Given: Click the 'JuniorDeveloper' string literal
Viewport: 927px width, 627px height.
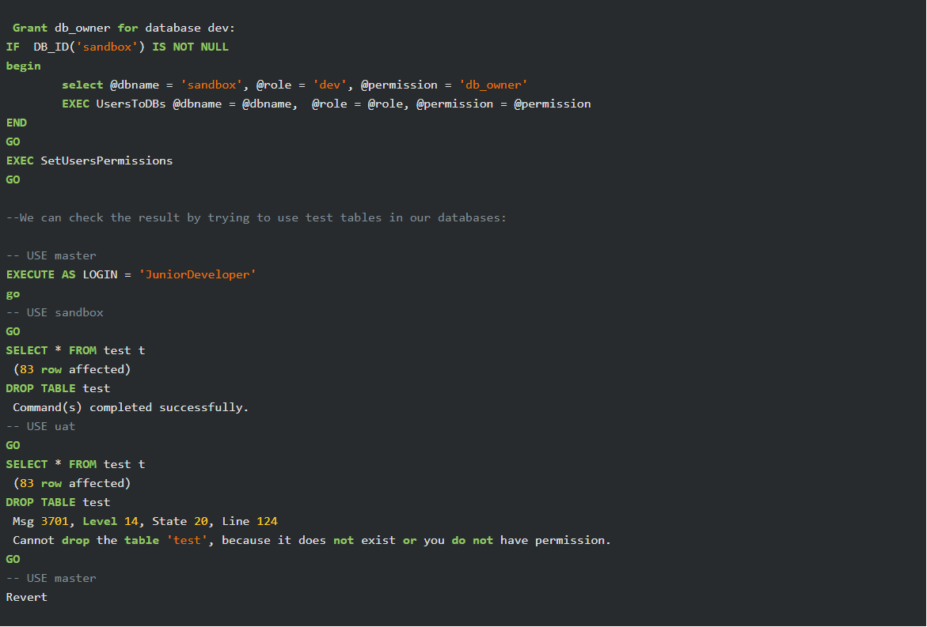Looking at the screenshot, I should 197,274.
